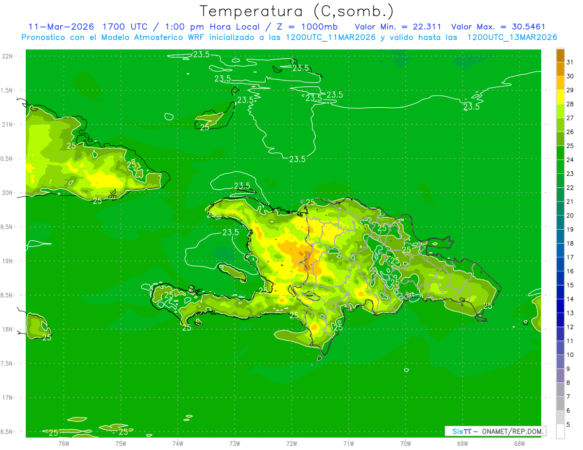Click the colorbar legend number 31

[x=570, y=62]
